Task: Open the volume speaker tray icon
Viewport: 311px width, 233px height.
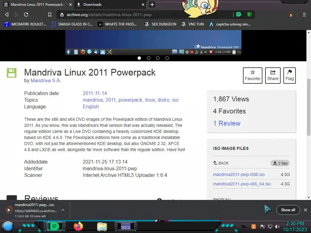Action: [x=277, y=226]
